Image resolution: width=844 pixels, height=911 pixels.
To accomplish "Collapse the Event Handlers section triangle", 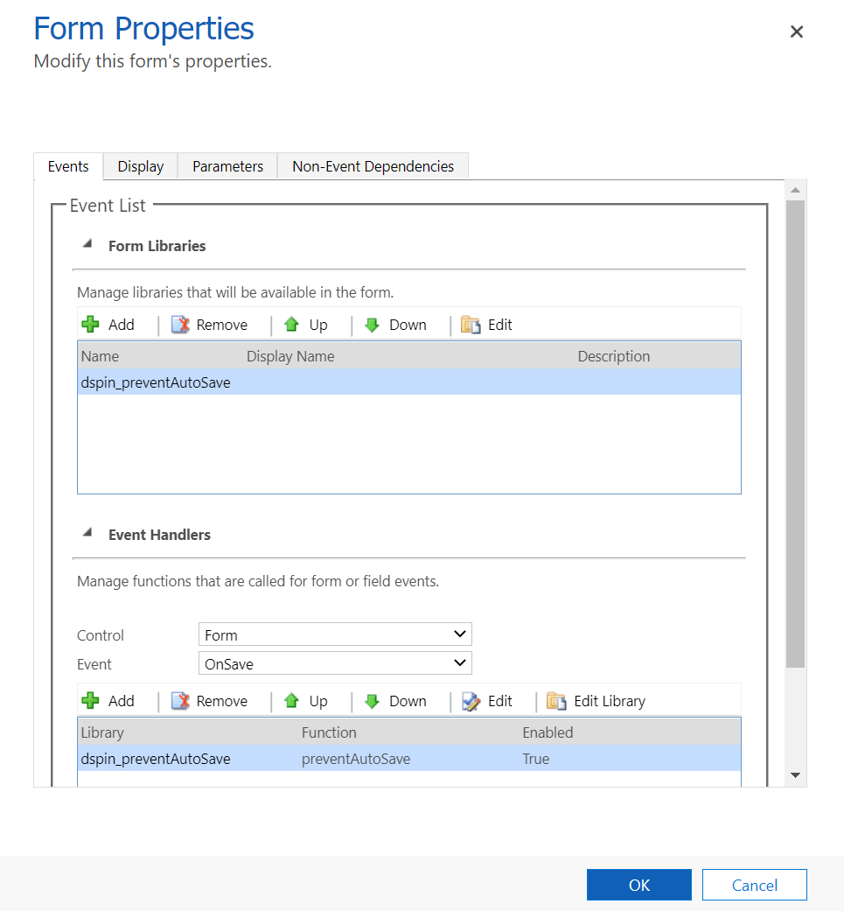I will pos(87,532).
